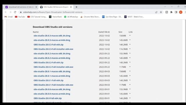
Task: Download obs-studio-28.0.3-macos-arm64.dmg
Action: tap(52, 40)
